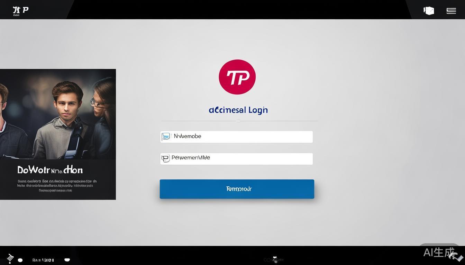
Task: Open the promotional photo of people
Action: (58, 114)
